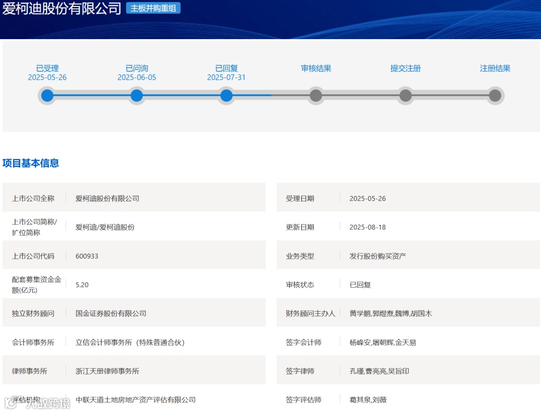This screenshot has width=541, height=413.
Task: Click the 上市公司代码 field label
Action: pyautogui.click(x=33, y=256)
